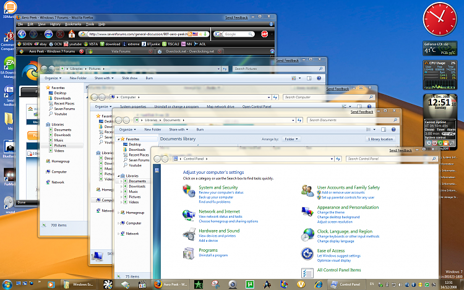The width and height of the screenshot is (464, 290).
Task: Click New Folder in Documents window toolbar
Action: 153,129
